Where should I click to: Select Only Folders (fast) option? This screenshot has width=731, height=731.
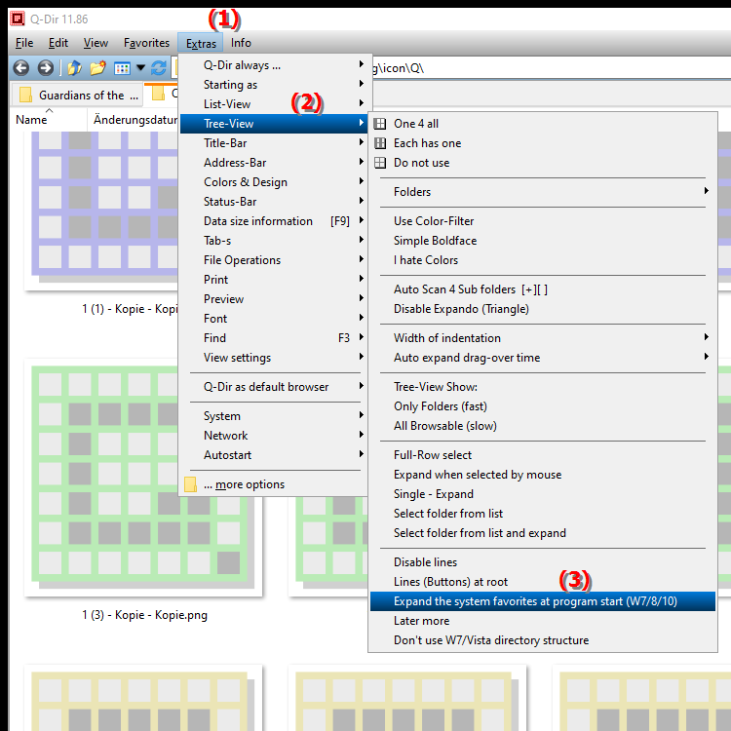click(543, 406)
